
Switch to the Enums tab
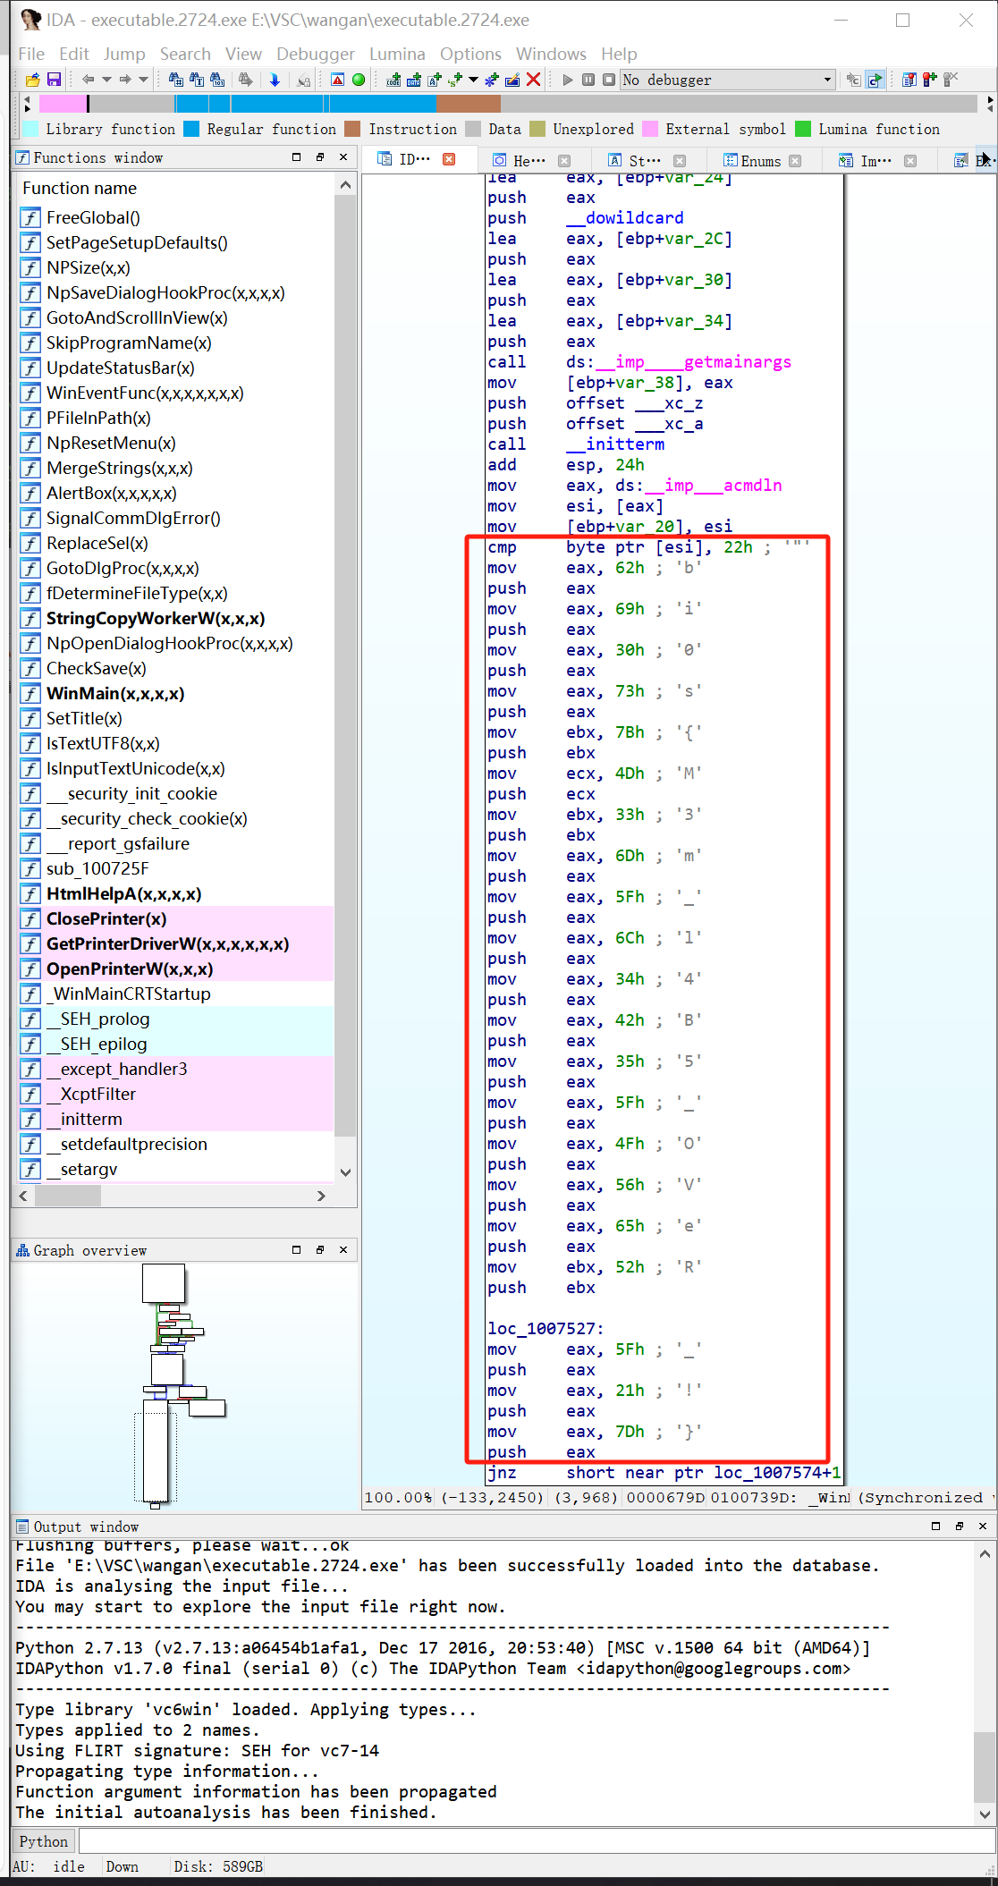760,161
